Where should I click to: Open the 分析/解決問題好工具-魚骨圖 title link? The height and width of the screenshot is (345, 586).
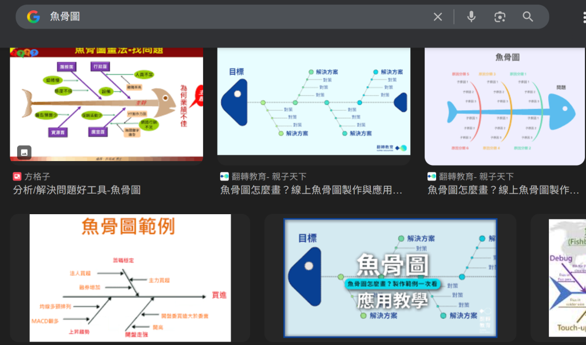(77, 190)
